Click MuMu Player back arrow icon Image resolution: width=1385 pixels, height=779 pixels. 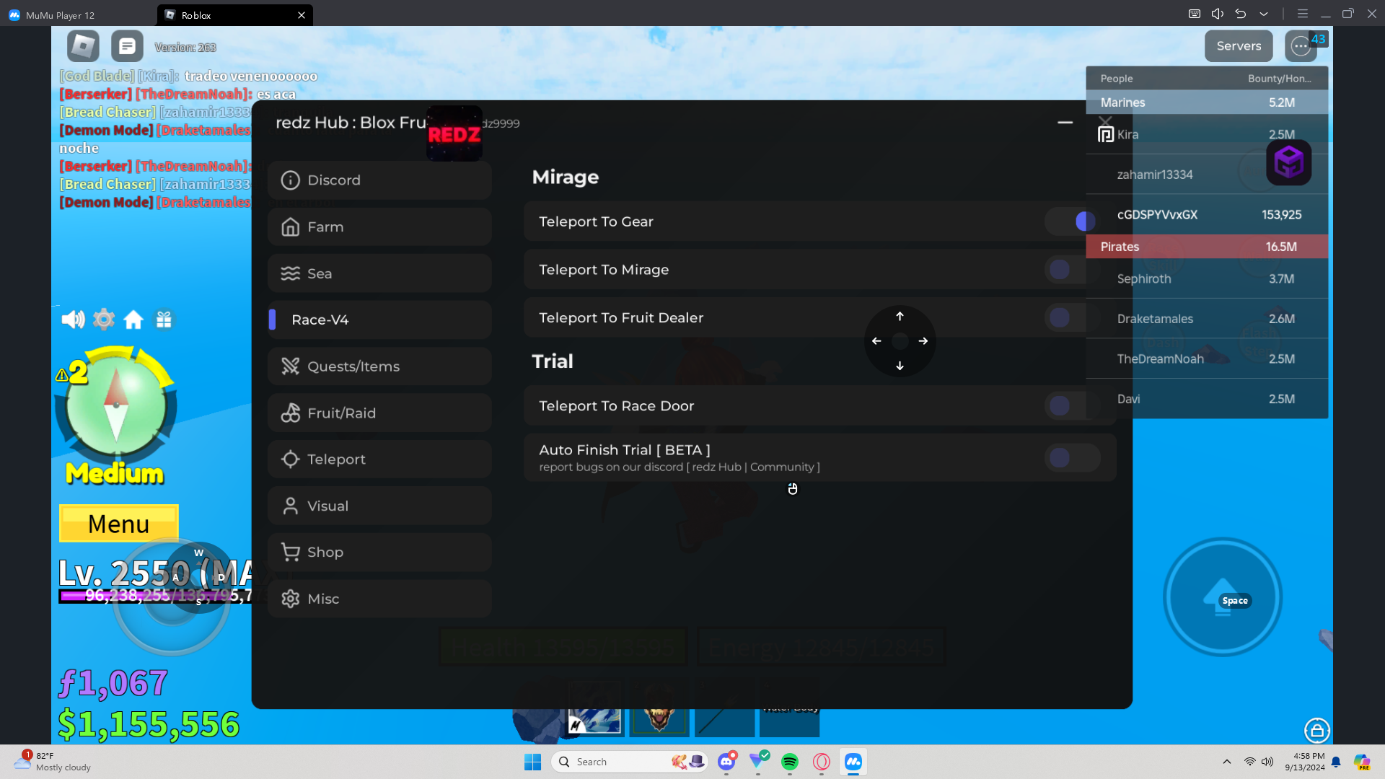tap(1241, 14)
